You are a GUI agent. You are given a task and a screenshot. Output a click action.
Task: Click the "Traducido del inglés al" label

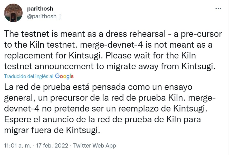(x=29, y=76)
